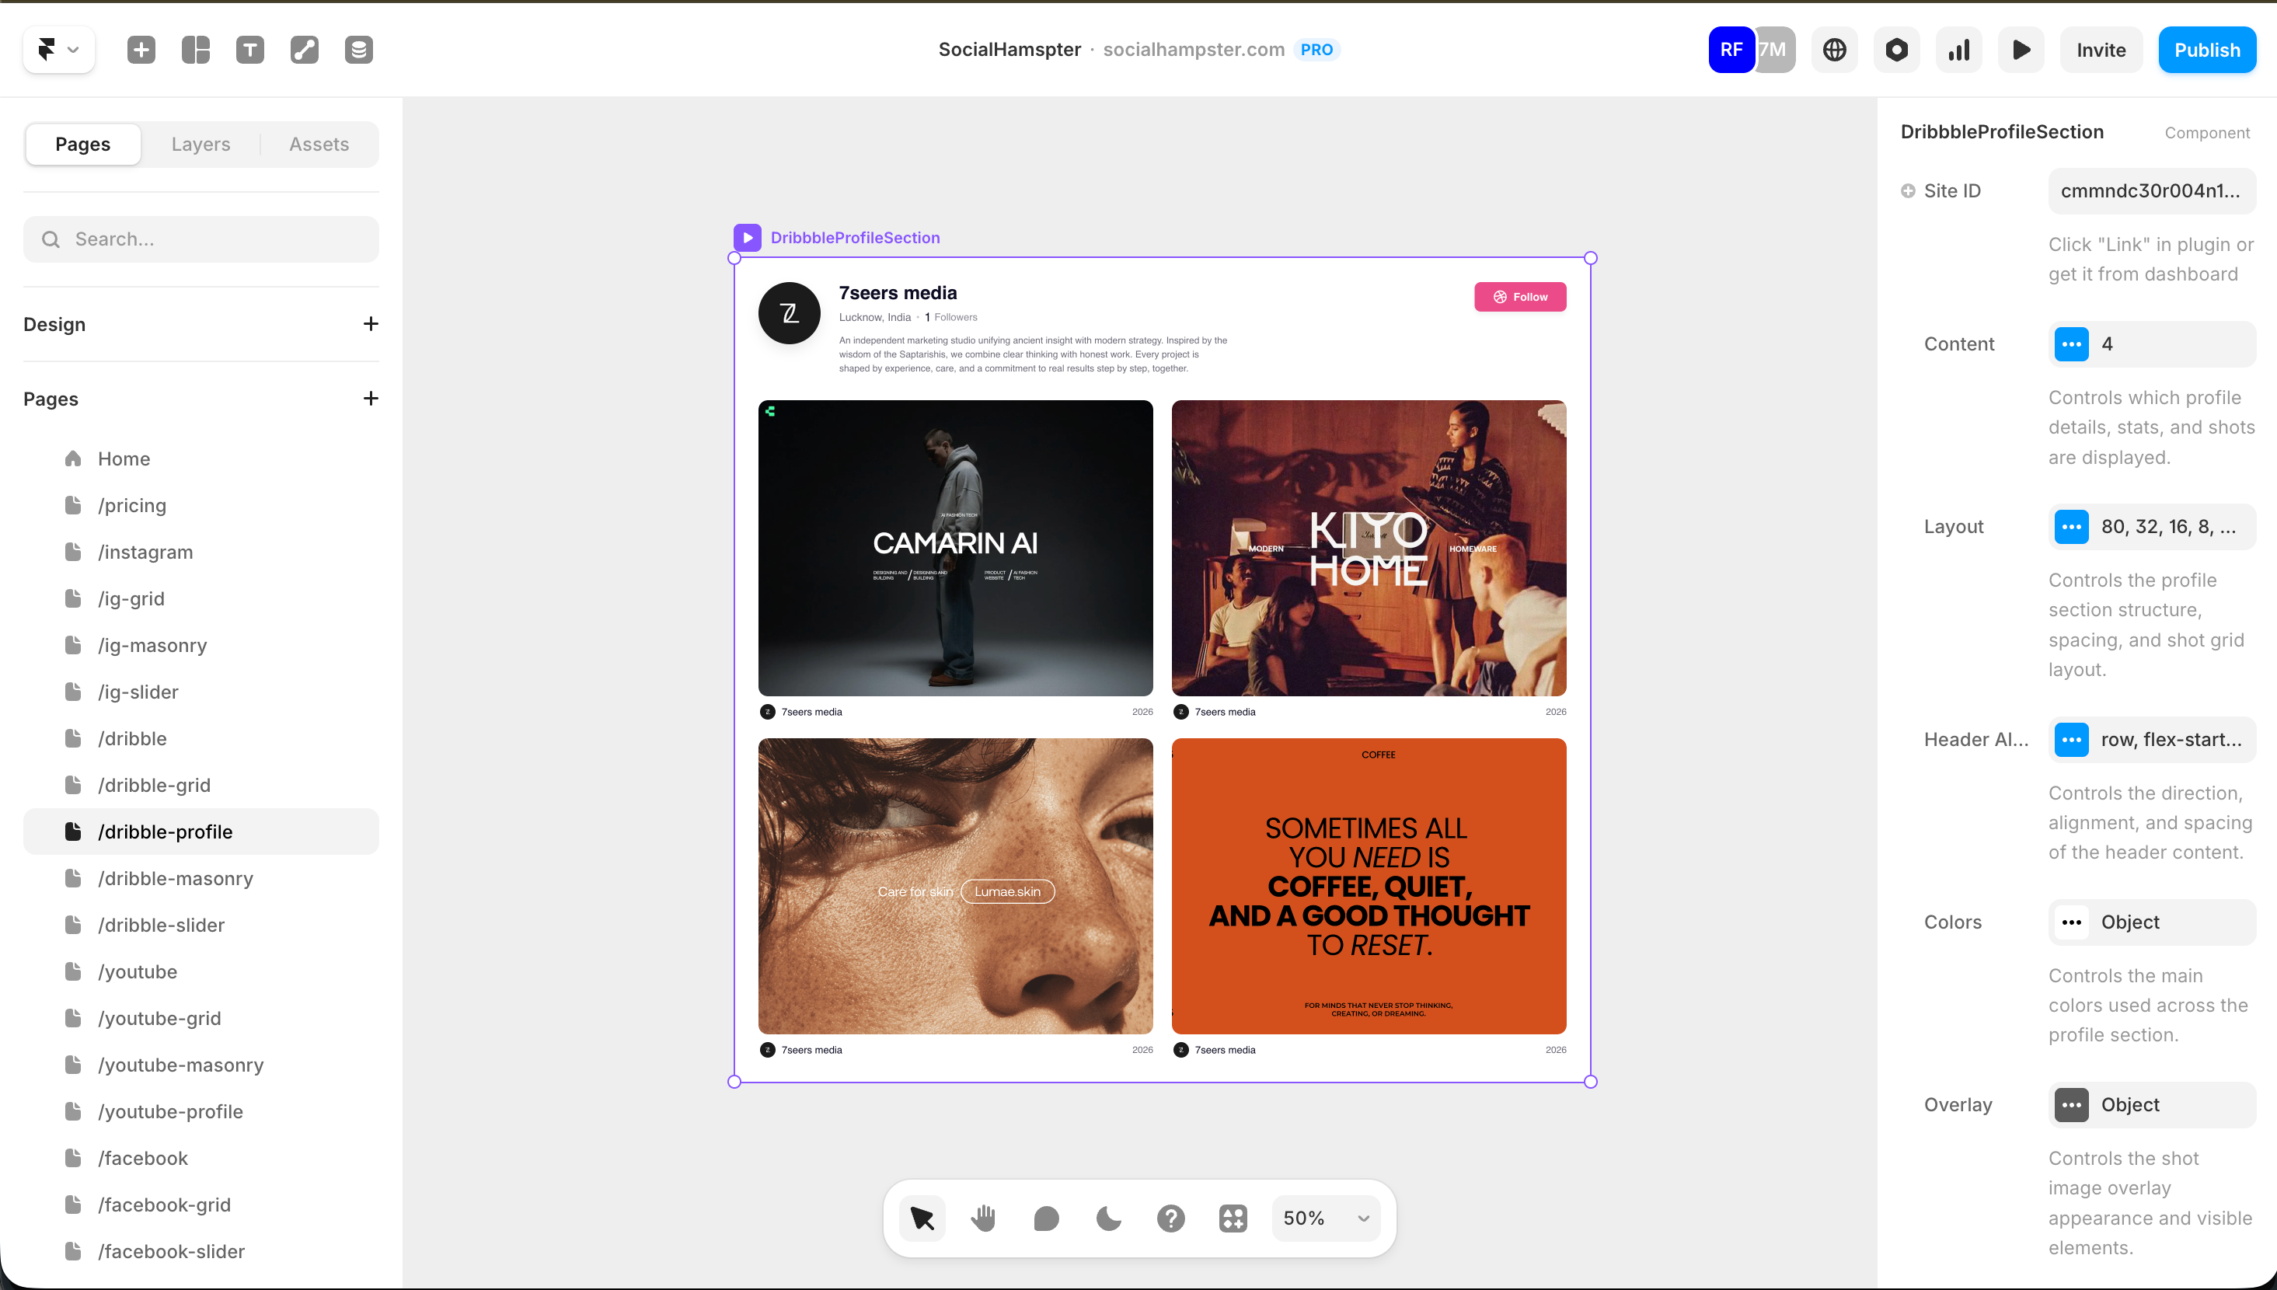Open the Framer main menu logo
Screen dimensions: 2277x1290
(58, 50)
